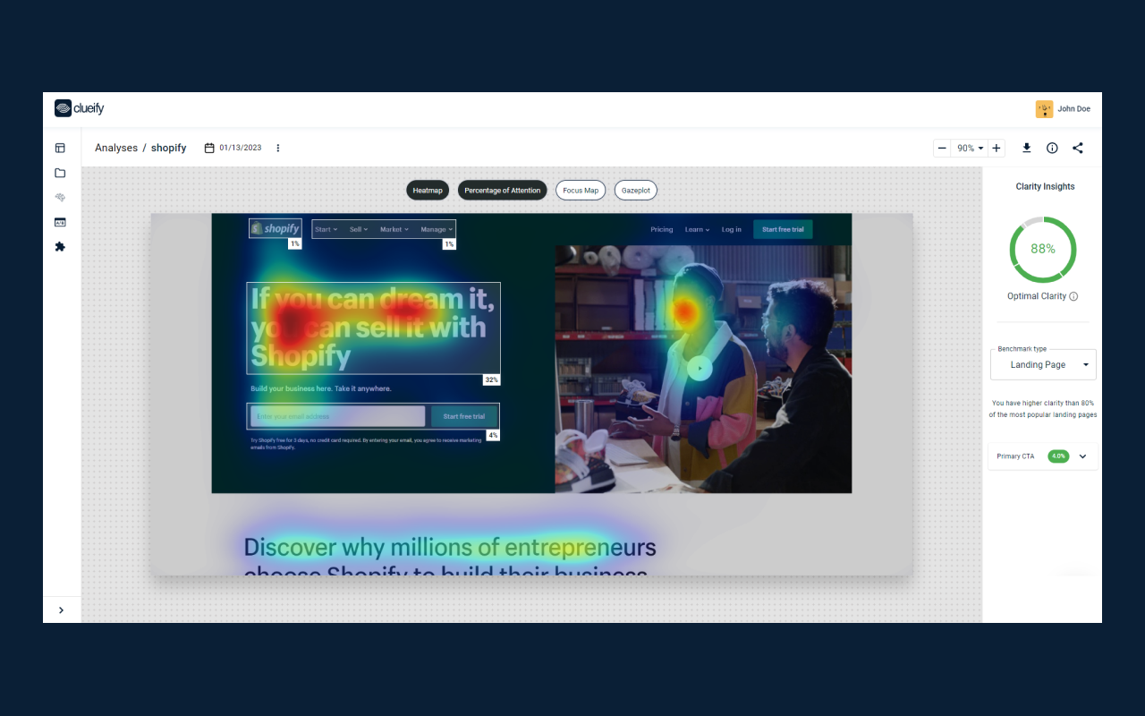Click Start free trial in the top nav
This screenshot has width=1145, height=716.
coord(783,230)
